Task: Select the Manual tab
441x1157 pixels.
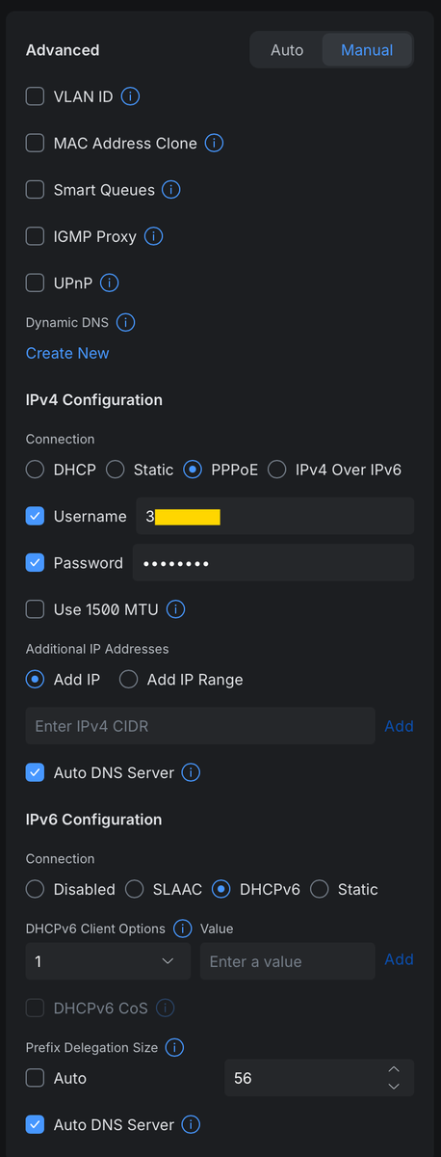Action: (367, 50)
